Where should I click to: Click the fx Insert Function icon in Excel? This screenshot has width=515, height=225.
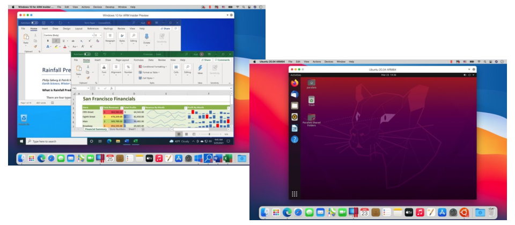[112, 88]
